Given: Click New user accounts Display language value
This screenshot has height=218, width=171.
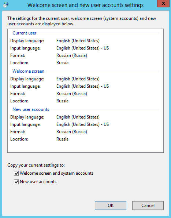Looking at the screenshot, I should pyautogui.click(x=78, y=117).
